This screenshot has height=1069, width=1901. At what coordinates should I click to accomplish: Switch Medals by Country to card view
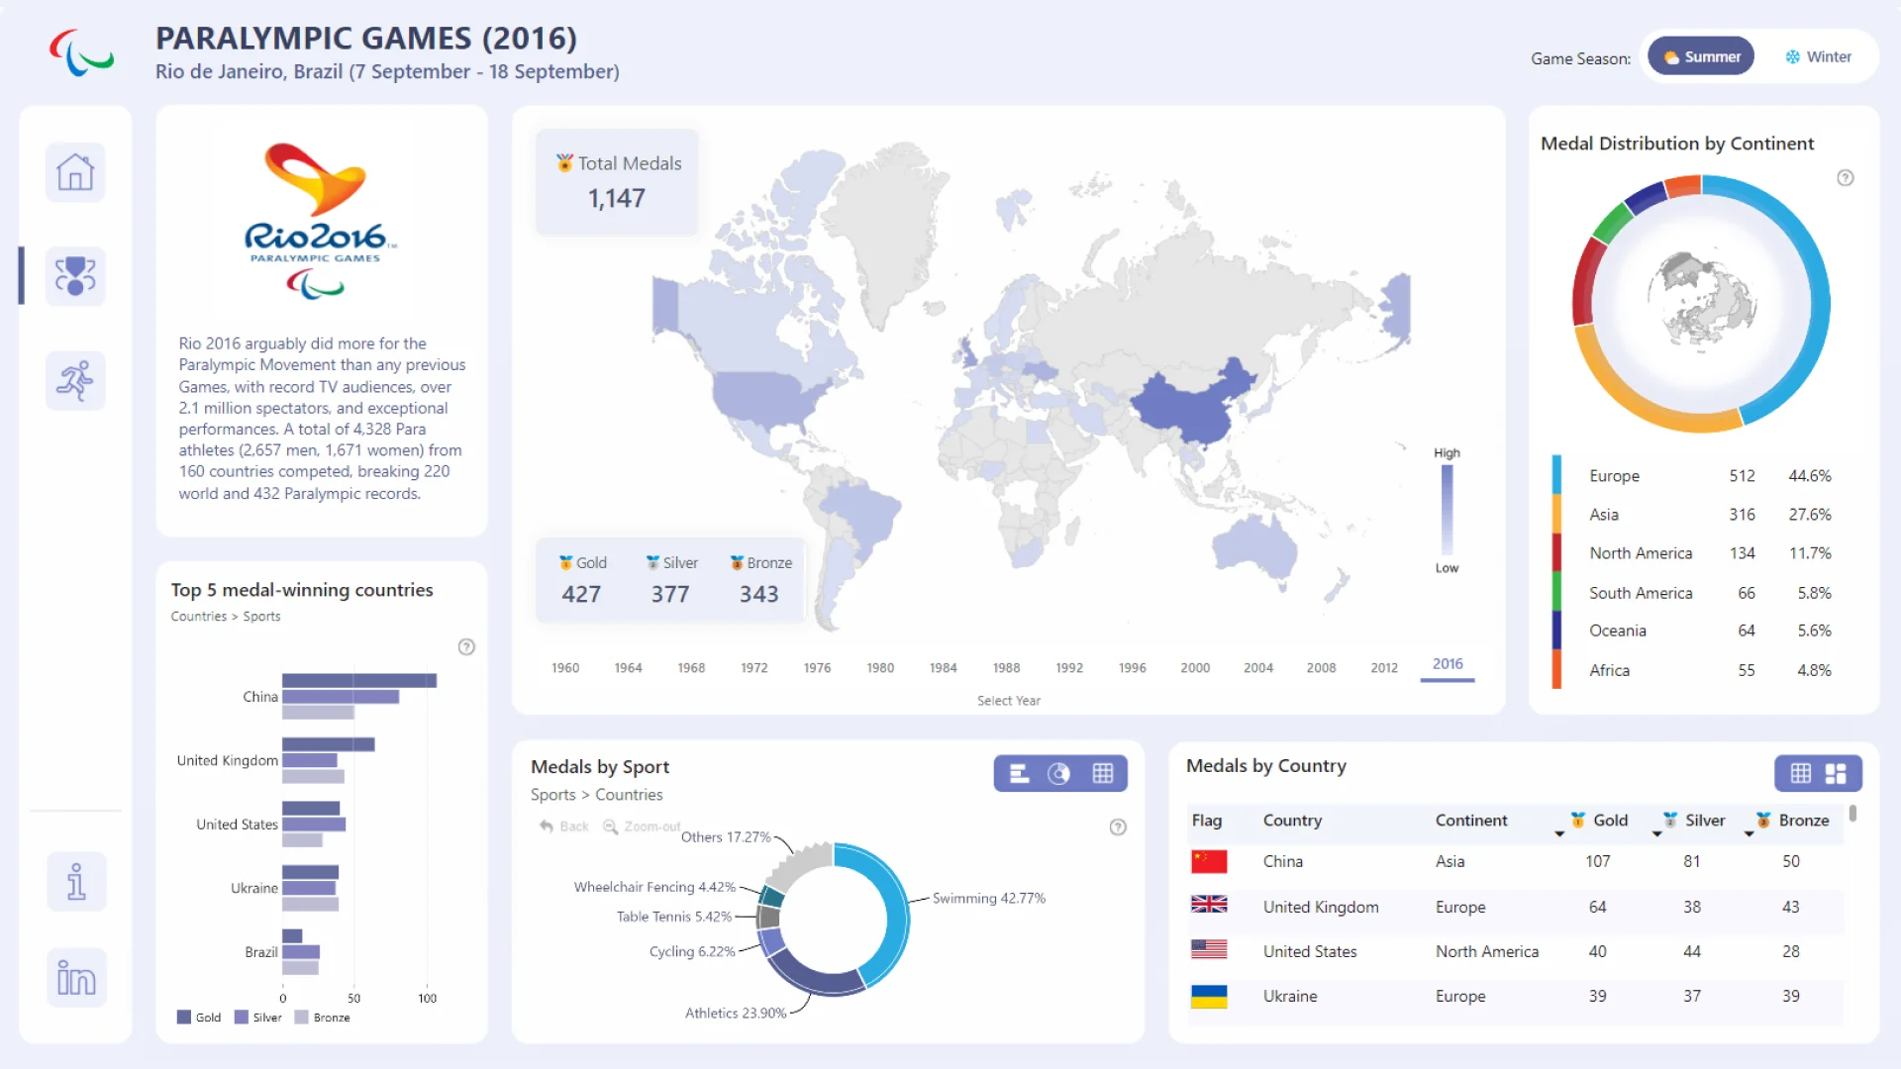click(x=1836, y=774)
